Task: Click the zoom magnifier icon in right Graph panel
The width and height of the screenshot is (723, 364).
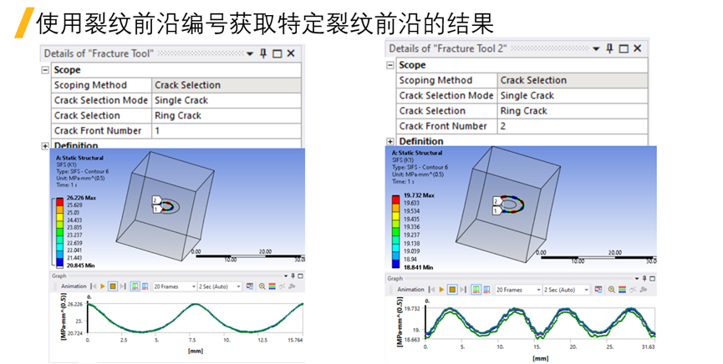Action: tap(611, 290)
